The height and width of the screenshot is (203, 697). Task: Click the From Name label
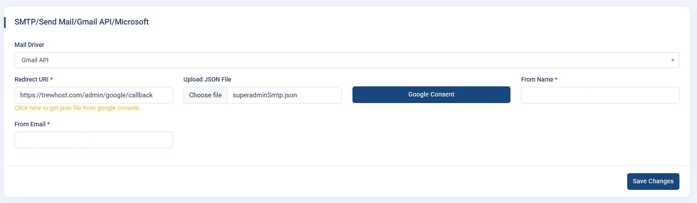tap(537, 79)
